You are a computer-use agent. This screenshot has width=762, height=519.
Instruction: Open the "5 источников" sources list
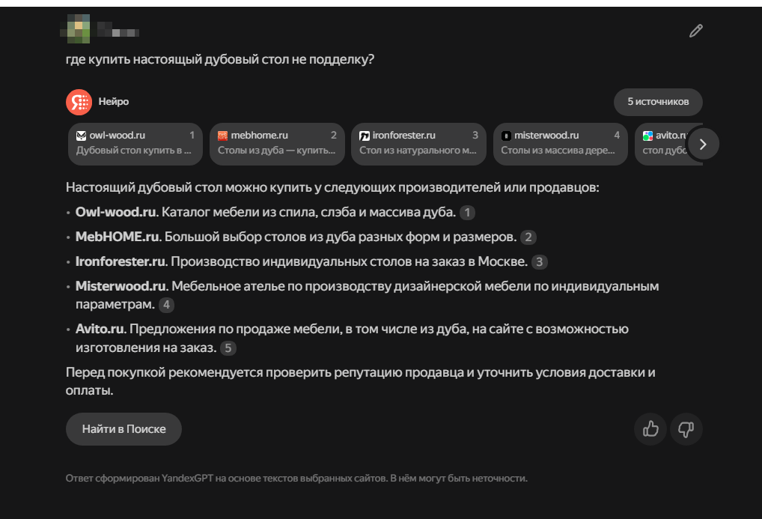point(658,102)
